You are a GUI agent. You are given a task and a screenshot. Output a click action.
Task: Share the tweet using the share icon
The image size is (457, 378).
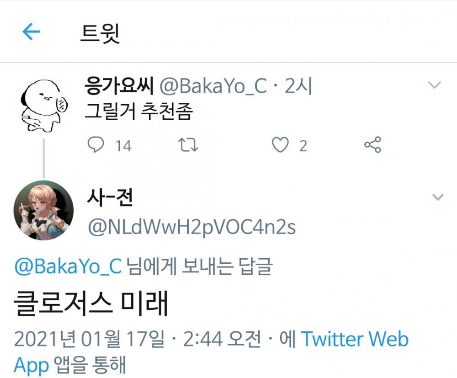pos(372,144)
